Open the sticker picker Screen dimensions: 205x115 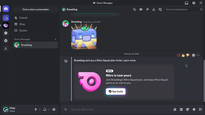click(188, 109)
